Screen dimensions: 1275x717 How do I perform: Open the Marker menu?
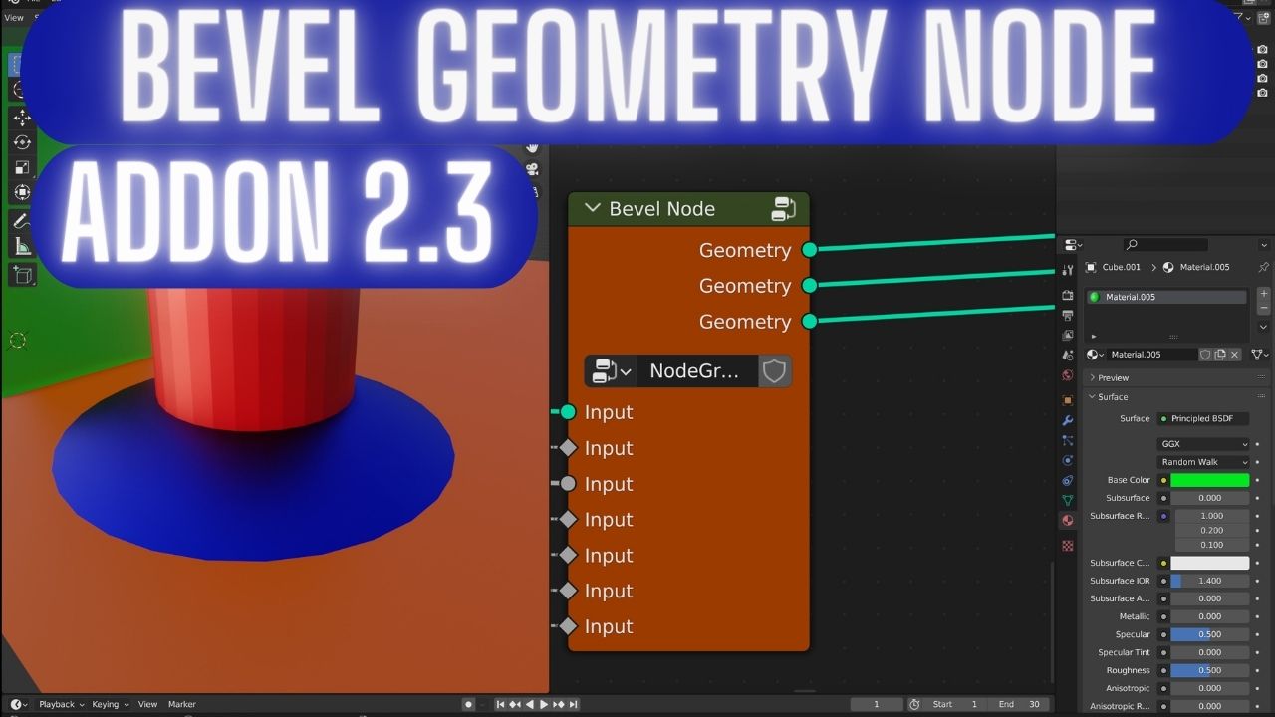point(182,704)
